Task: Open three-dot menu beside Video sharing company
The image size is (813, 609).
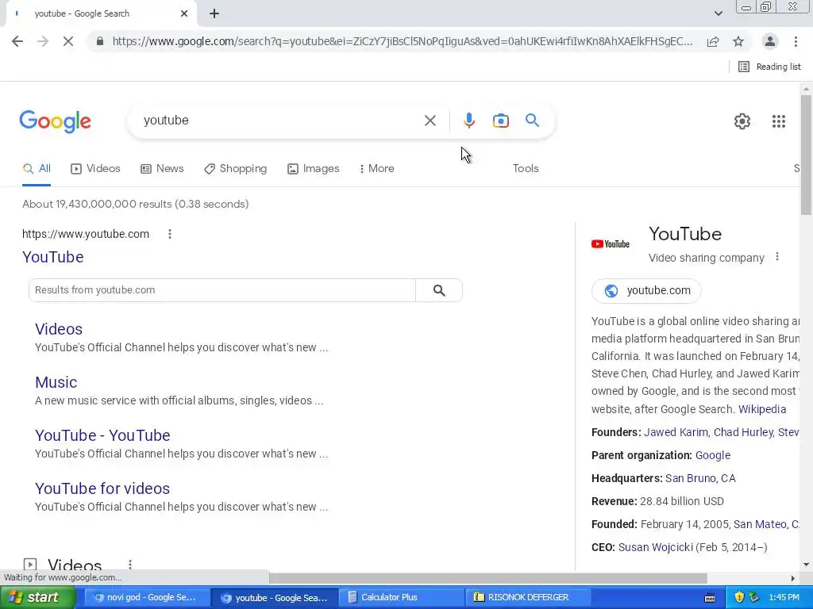Action: point(776,257)
